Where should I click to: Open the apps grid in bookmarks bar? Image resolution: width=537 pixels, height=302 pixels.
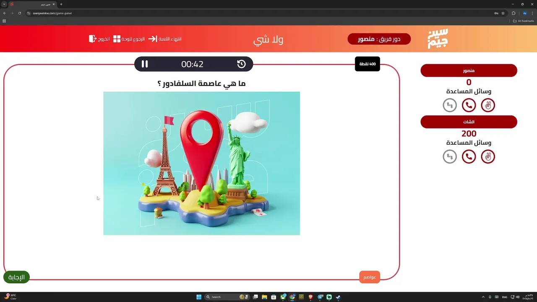[4, 21]
